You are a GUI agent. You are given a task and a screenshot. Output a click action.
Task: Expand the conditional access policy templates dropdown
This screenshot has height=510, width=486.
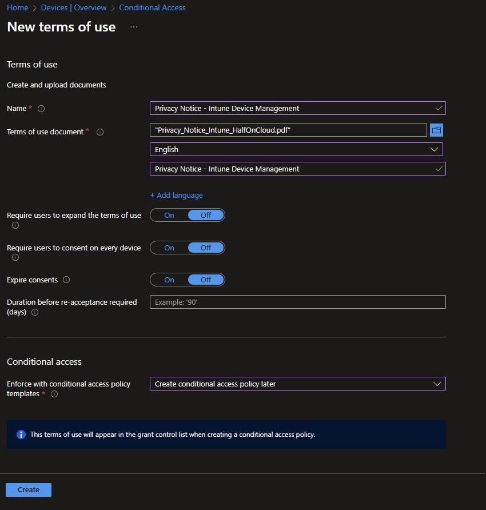pyautogui.click(x=297, y=384)
